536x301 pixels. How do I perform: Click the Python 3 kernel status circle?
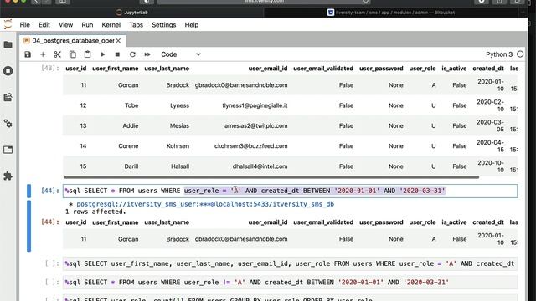point(520,54)
